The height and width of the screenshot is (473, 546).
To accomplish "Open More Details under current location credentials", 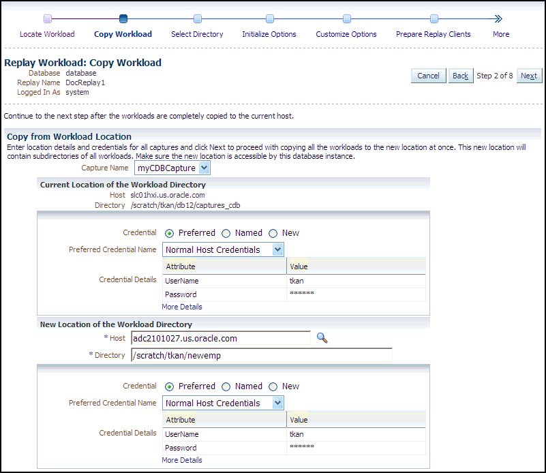I will point(181,307).
